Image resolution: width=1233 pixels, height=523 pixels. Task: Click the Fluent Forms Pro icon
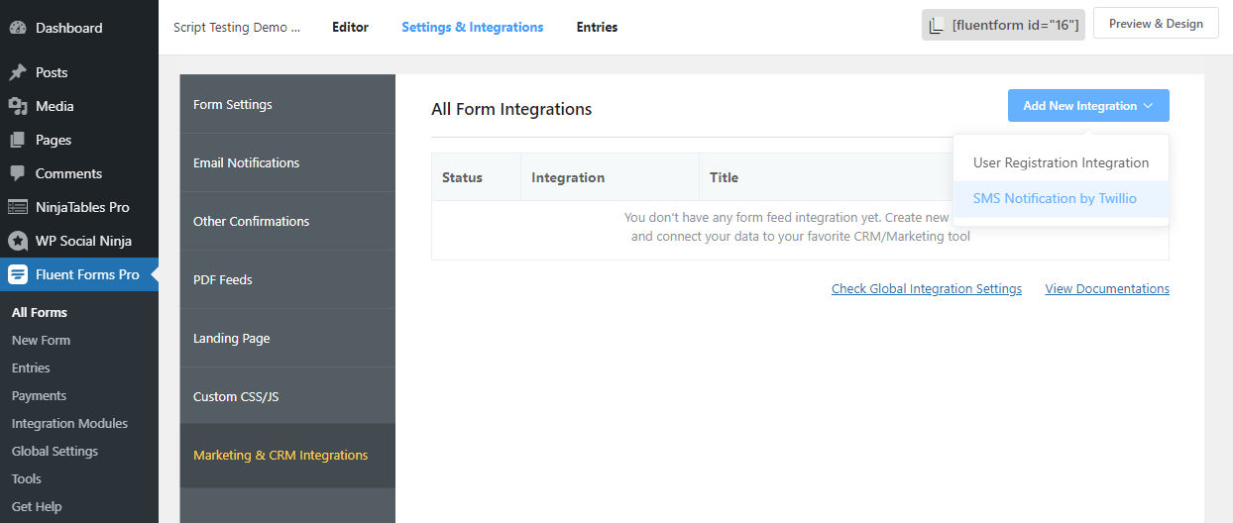coord(18,274)
